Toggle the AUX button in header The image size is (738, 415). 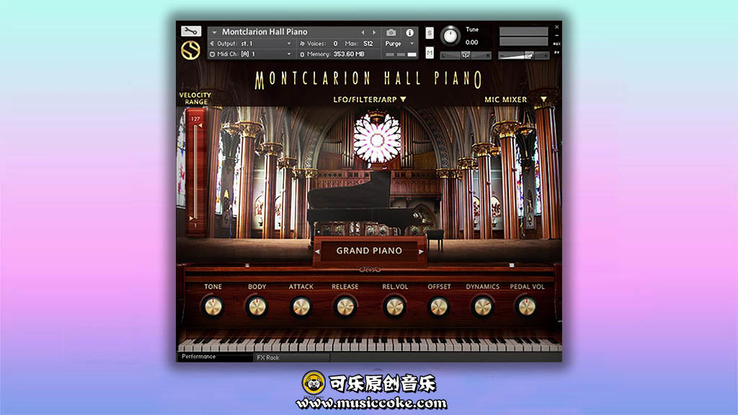[557, 44]
